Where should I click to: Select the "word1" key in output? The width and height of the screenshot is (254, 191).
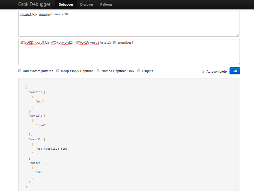pos(35,92)
